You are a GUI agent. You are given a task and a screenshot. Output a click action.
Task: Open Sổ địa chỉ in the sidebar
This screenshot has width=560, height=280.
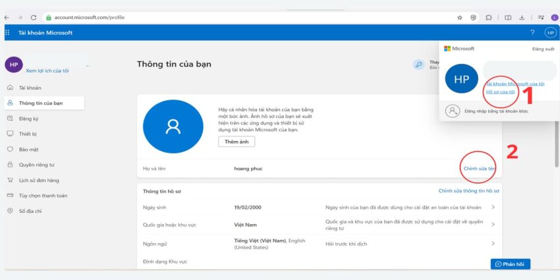point(30,211)
